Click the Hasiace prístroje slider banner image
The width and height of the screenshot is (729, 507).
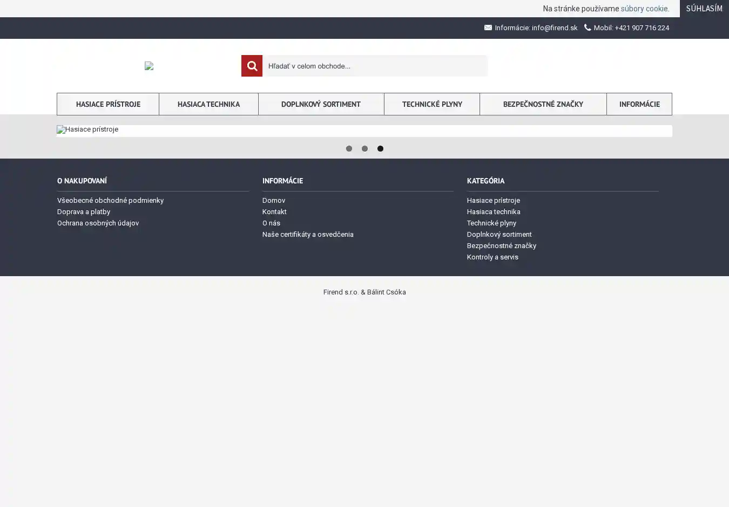pyautogui.click(x=364, y=130)
